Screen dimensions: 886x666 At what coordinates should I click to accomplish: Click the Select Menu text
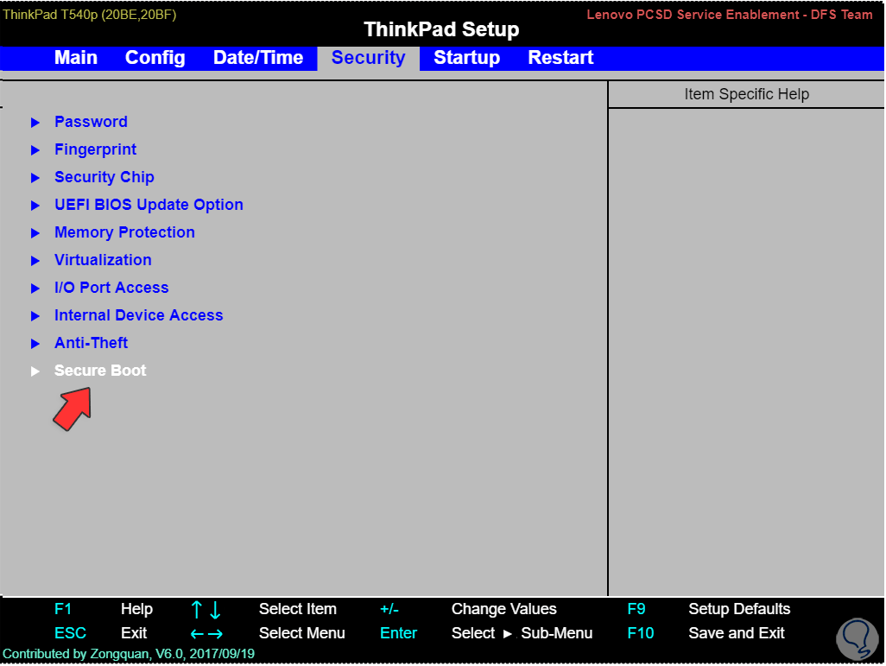(x=301, y=633)
